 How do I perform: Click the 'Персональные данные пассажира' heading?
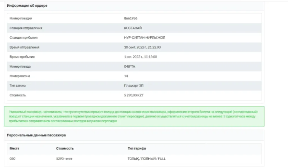36,135
